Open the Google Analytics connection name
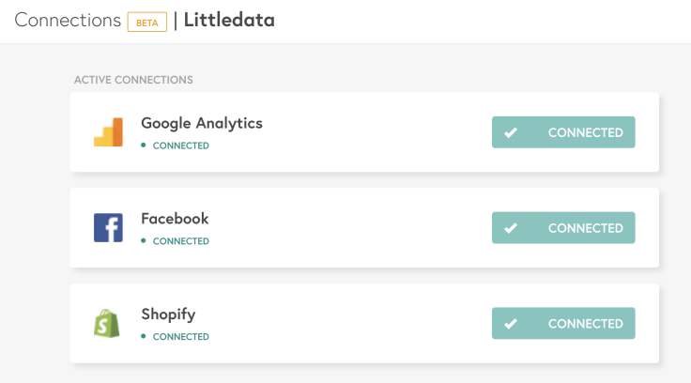 point(202,123)
